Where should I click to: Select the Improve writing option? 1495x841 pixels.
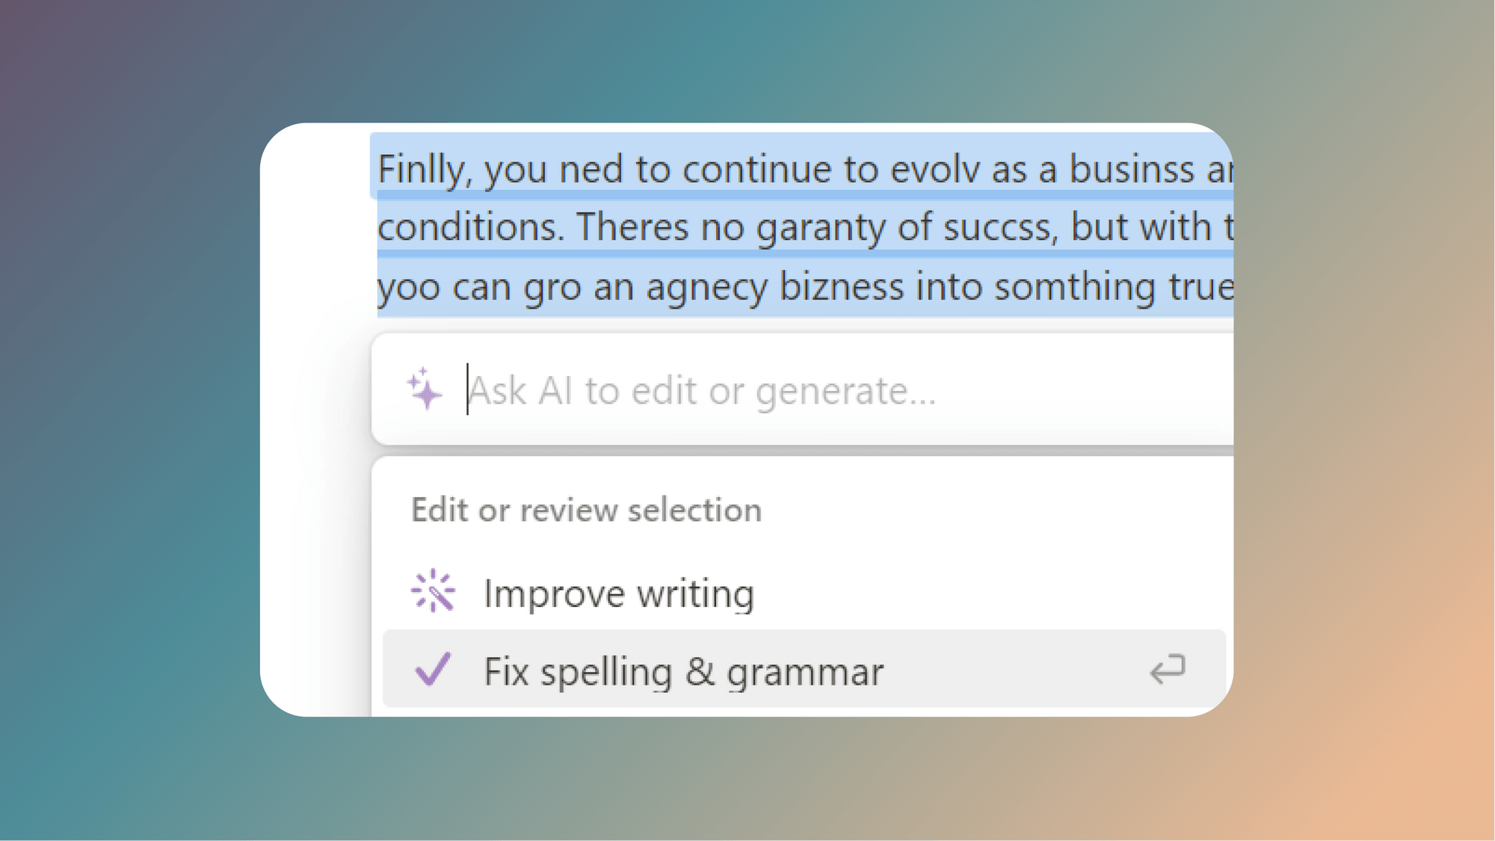coord(619,593)
